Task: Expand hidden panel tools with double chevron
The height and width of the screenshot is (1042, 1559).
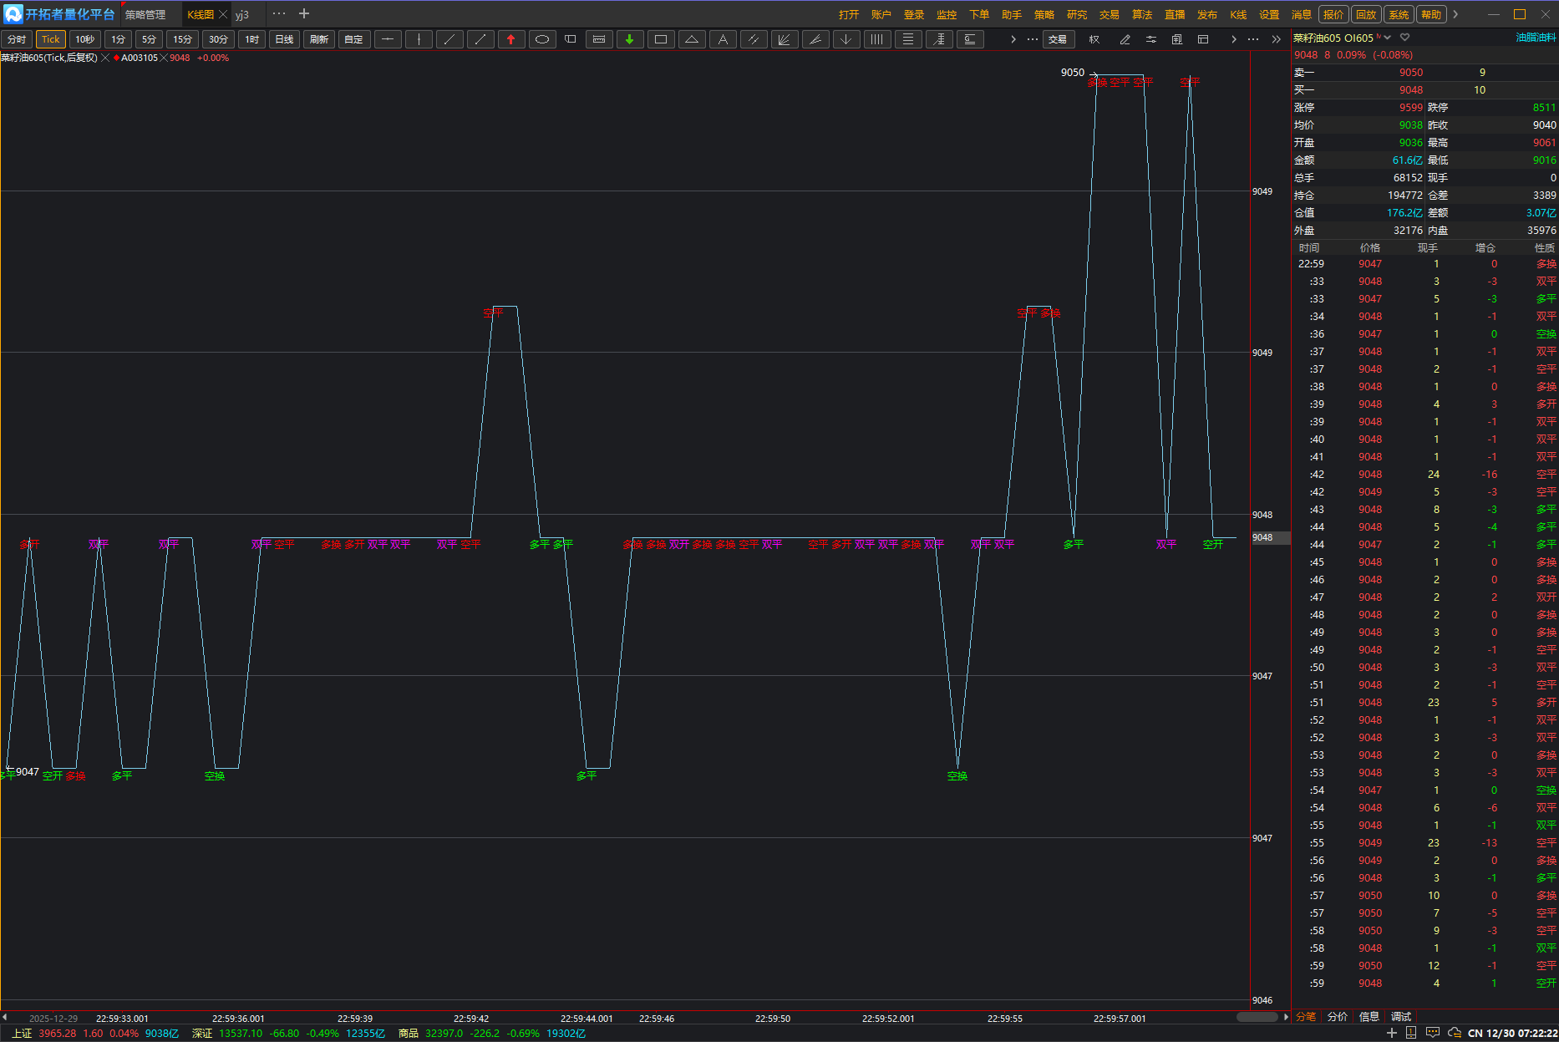Action: tap(1276, 39)
